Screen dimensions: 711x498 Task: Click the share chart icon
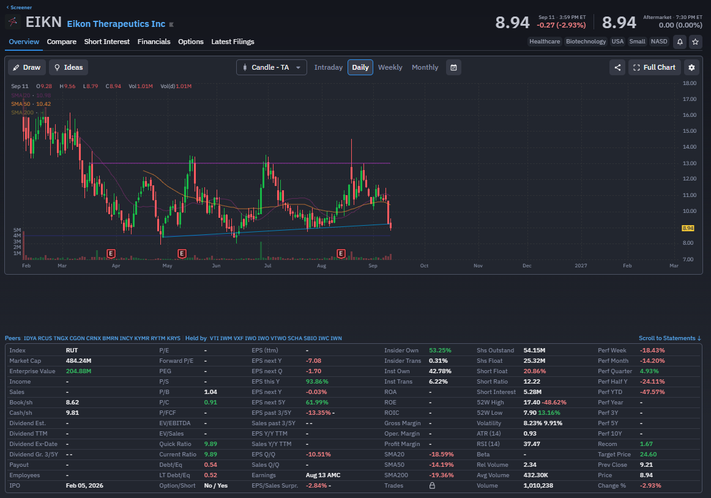(x=617, y=67)
